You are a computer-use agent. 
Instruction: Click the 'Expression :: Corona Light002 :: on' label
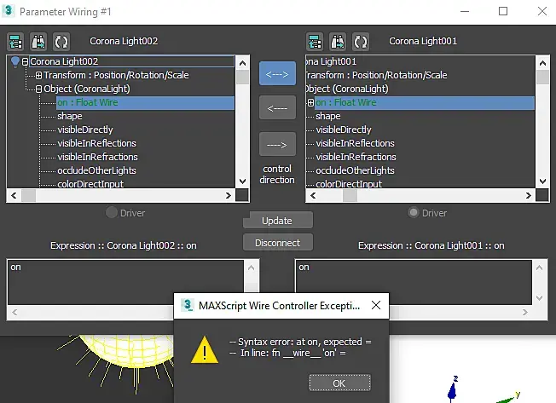coord(124,245)
